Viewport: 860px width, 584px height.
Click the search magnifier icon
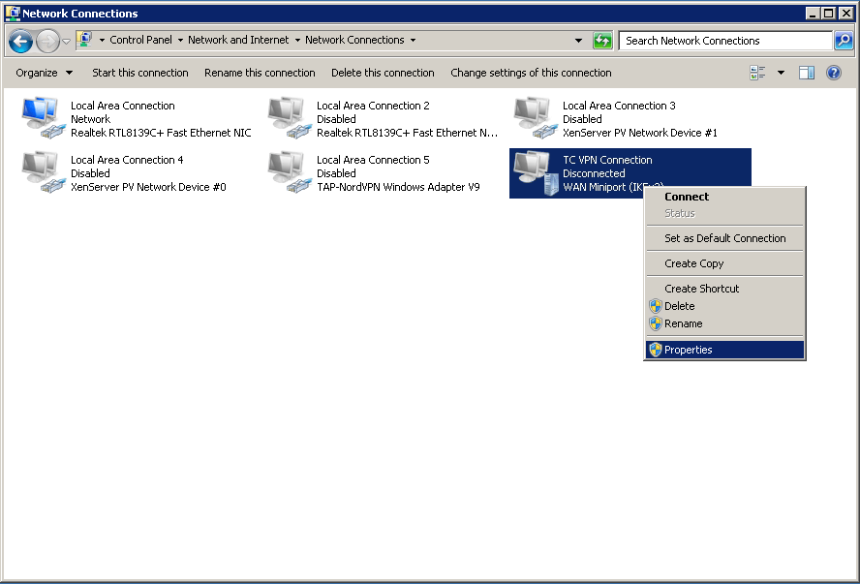click(x=844, y=41)
